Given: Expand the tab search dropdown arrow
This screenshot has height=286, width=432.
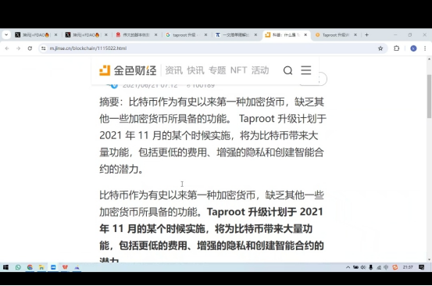Looking at the screenshot, I should 6,35.
